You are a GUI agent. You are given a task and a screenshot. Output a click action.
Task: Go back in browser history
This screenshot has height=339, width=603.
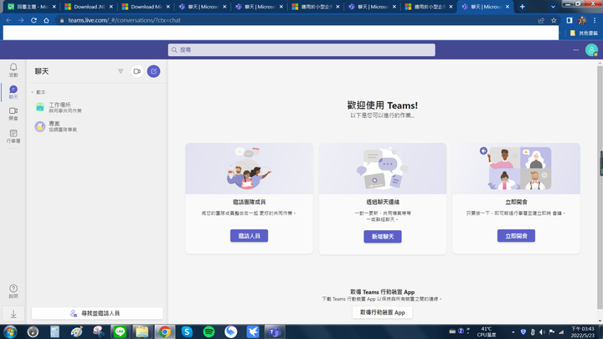click(x=8, y=20)
